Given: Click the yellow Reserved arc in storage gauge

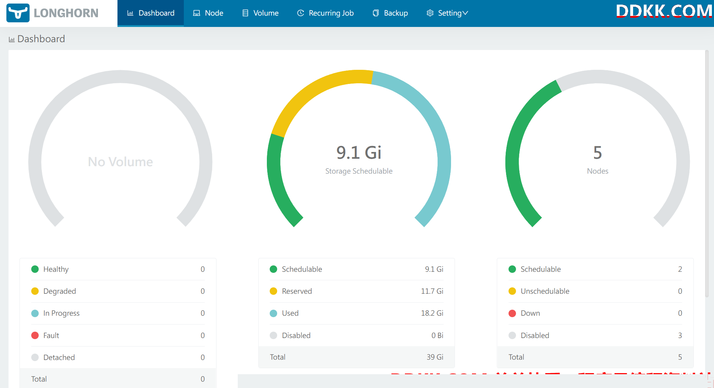Looking at the screenshot, I should (x=312, y=91).
